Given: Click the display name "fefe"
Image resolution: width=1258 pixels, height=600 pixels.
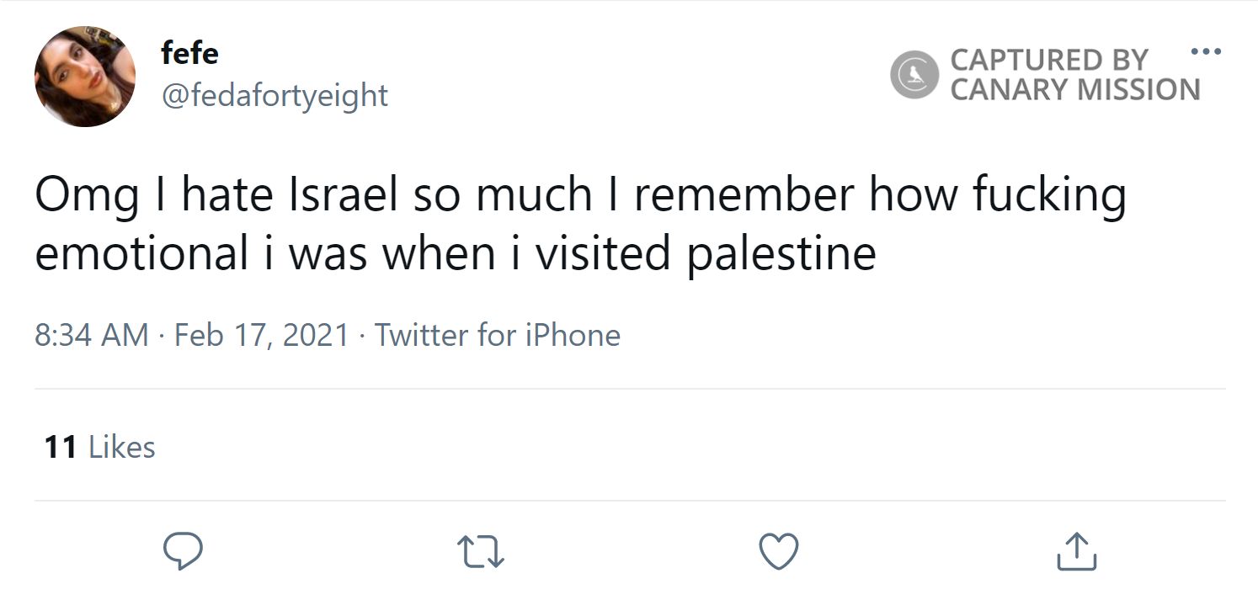Looking at the screenshot, I should tap(189, 54).
